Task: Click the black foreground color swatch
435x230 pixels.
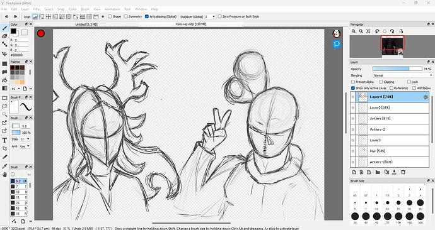Action: [x=13, y=31]
